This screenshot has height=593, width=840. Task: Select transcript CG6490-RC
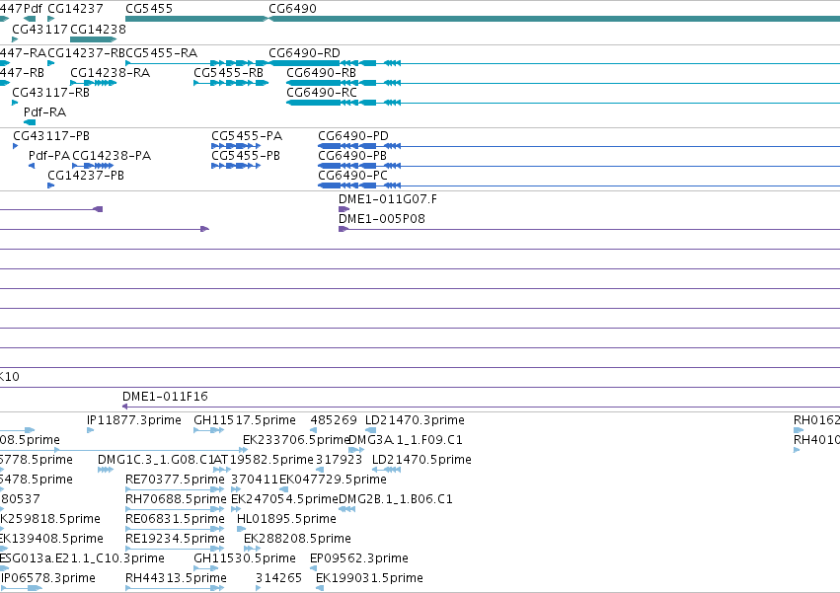click(x=322, y=93)
